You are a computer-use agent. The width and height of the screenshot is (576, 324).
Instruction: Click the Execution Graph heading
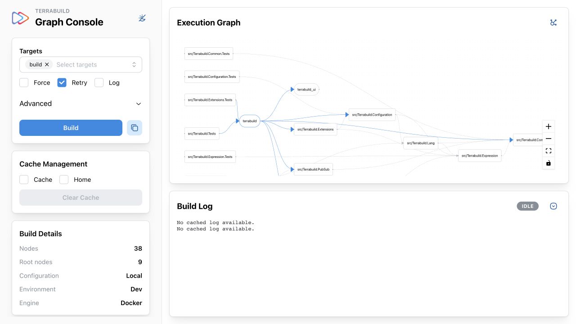209,23
